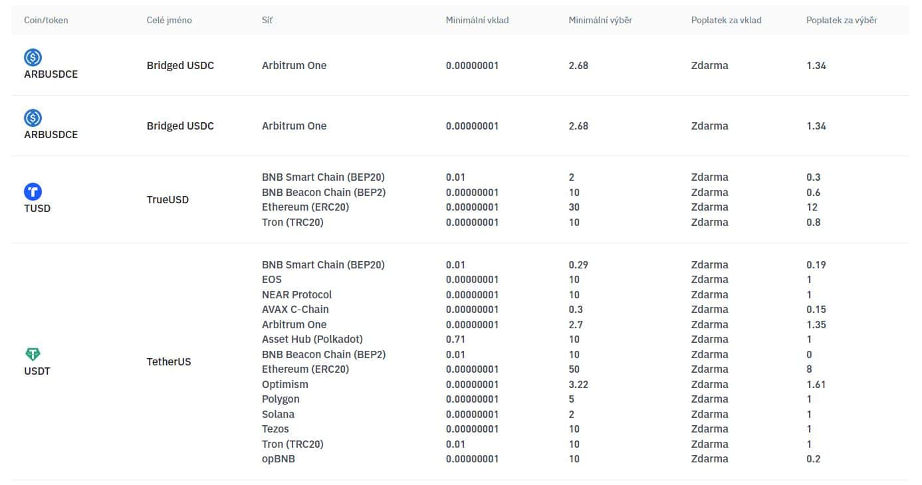Click the 0.6 withdrawal fee value

[814, 192]
